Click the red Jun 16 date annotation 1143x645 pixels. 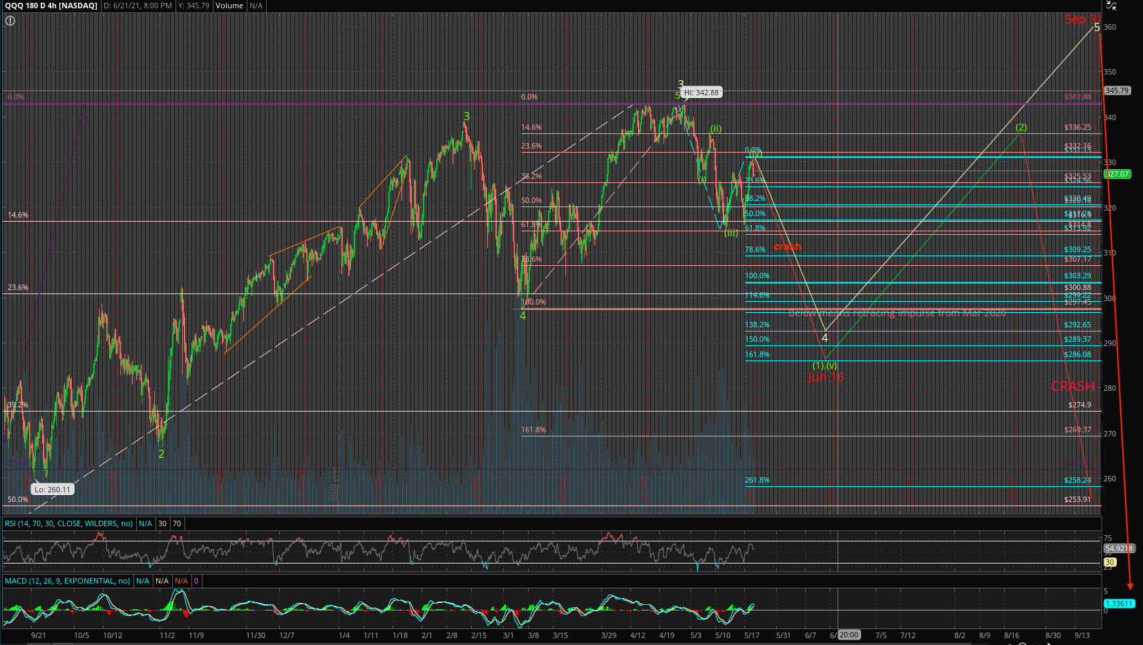825,377
